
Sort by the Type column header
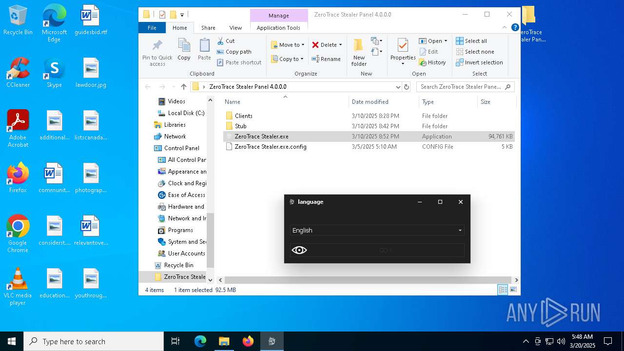coord(448,102)
